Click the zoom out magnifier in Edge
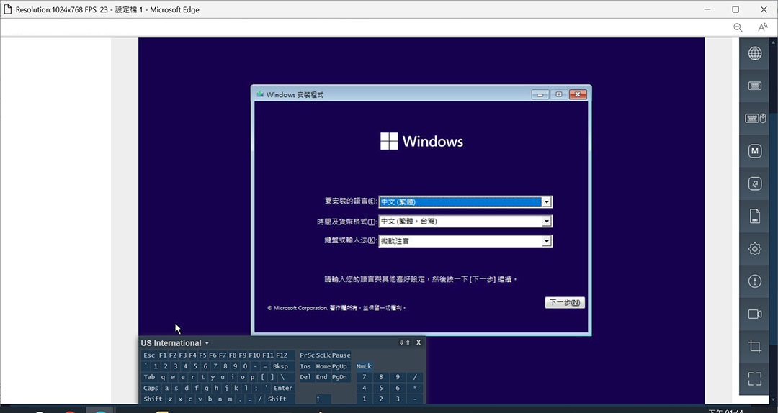The height and width of the screenshot is (413, 778). click(x=738, y=28)
